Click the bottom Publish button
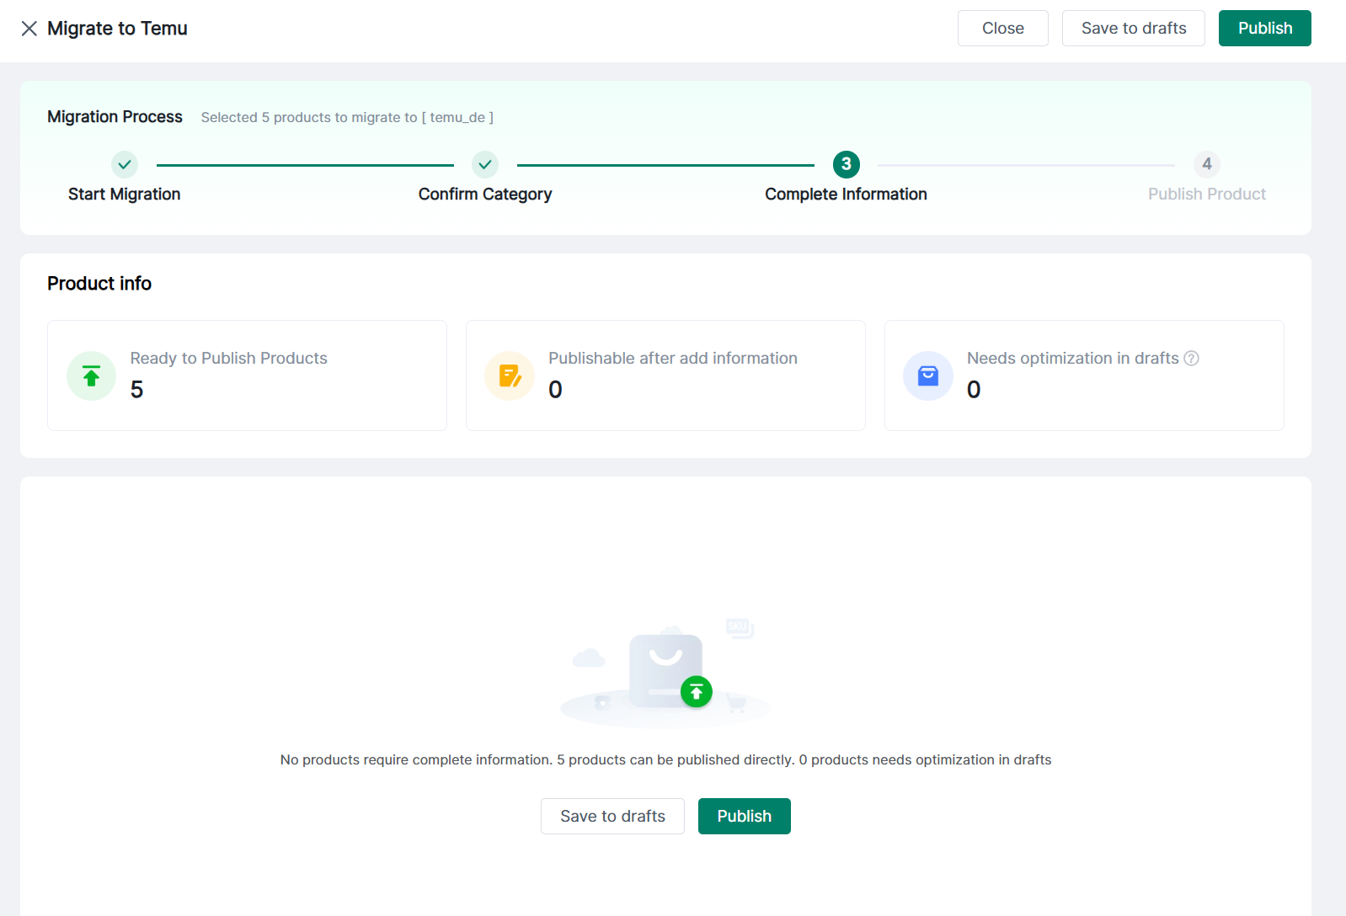The image size is (1346, 916). click(744, 816)
